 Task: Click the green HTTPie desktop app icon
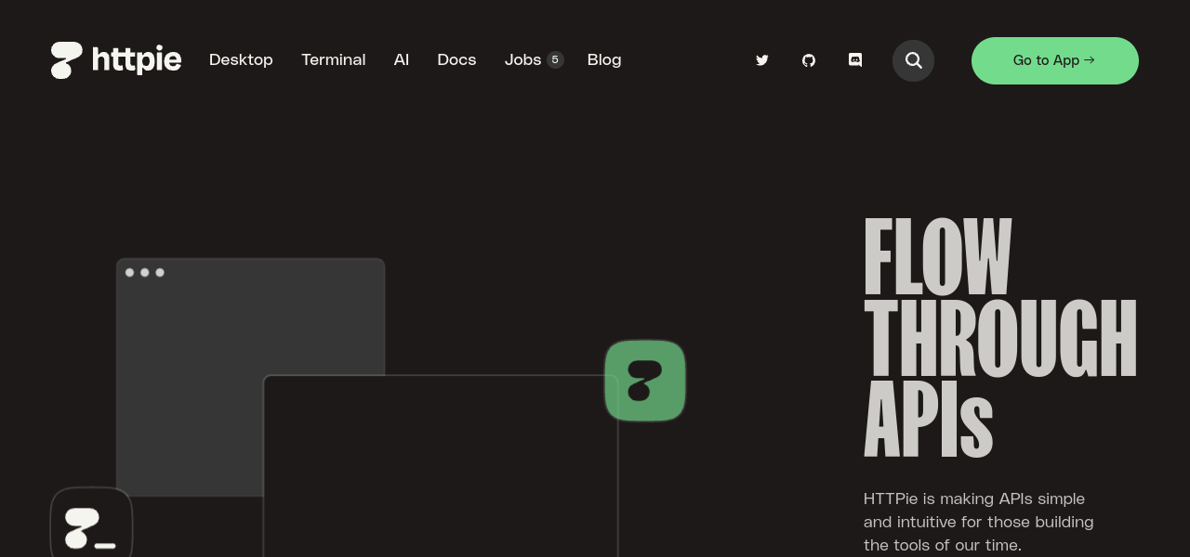click(645, 381)
